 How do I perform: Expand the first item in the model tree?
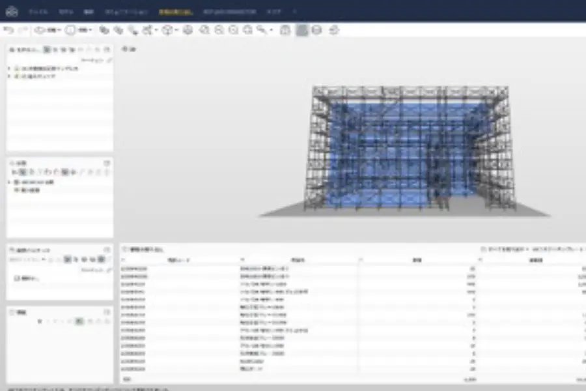(x=9, y=68)
